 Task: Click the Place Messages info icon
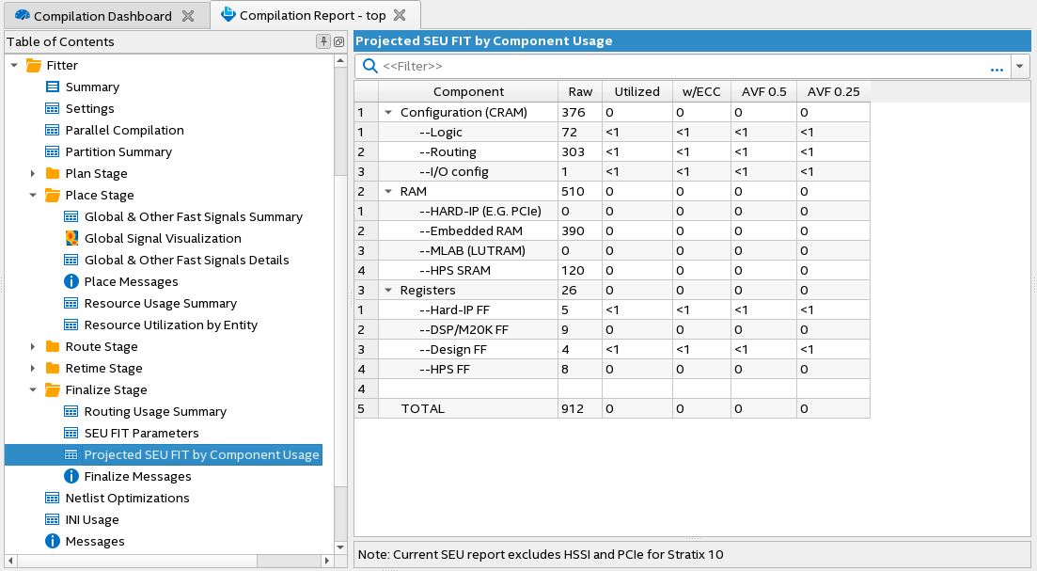71,281
